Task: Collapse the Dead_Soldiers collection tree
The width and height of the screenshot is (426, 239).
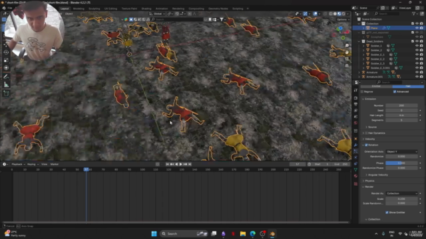Action: 359,41
